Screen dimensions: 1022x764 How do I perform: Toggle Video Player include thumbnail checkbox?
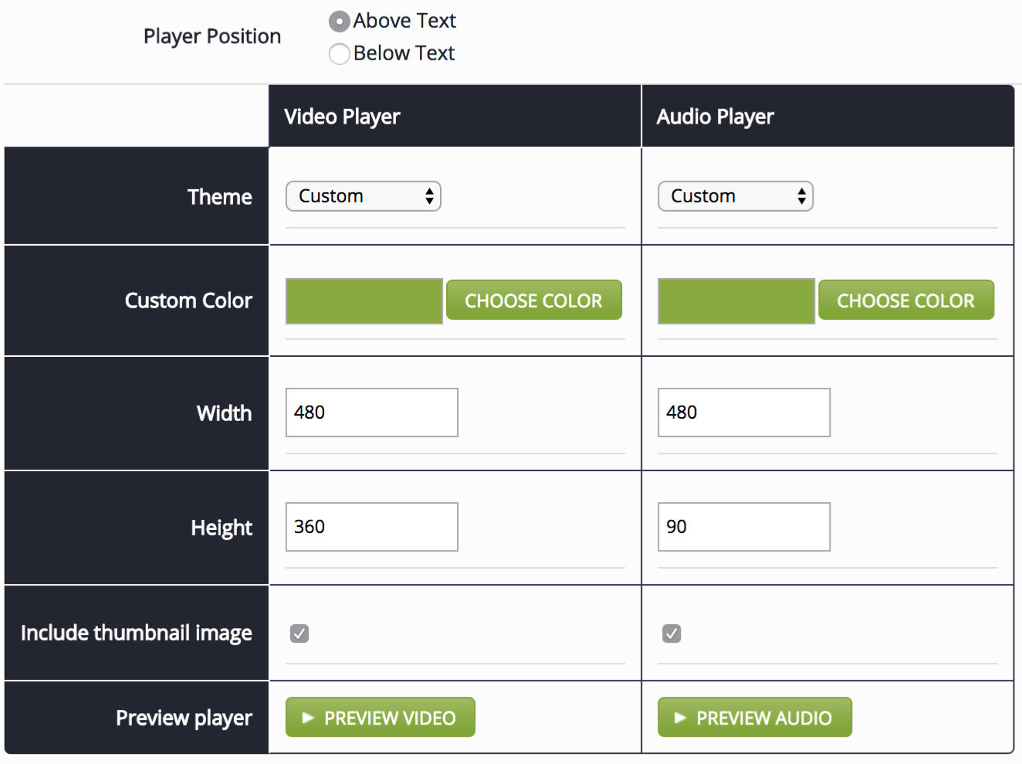point(299,633)
